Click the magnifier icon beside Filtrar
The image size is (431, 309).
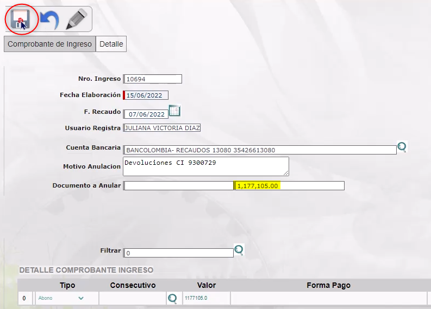click(239, 250)
